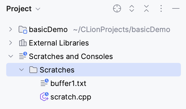Click the Expand All icon in toolbar
This screenshot has width=186, height=109.
coord(132,8)
